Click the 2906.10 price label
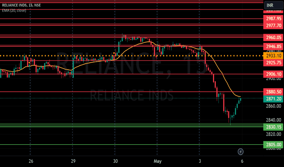 pyautogui.click(x=274, y=74)
